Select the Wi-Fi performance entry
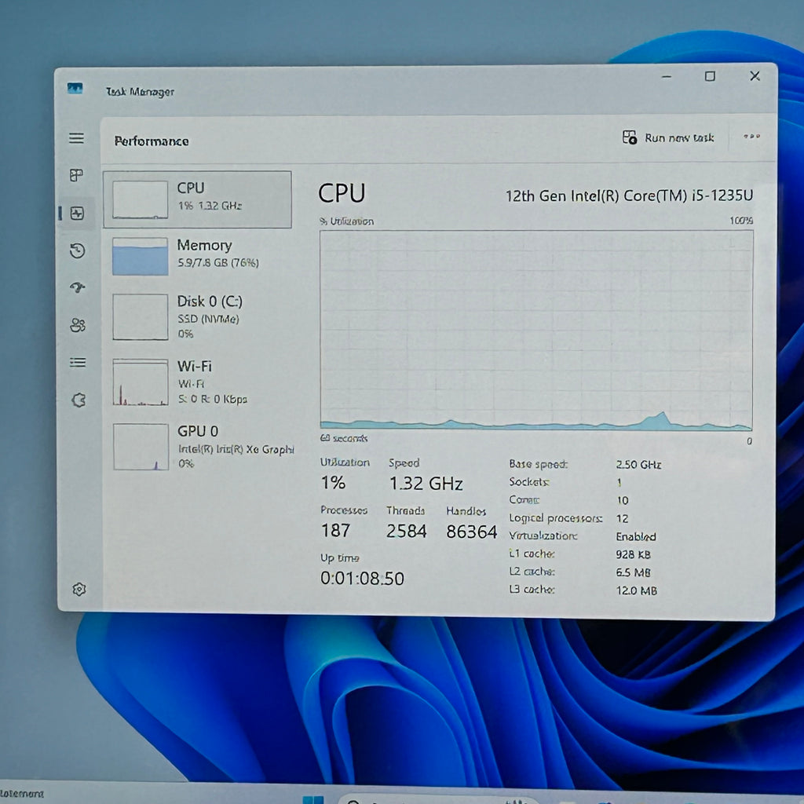 (x=197, y=382)
